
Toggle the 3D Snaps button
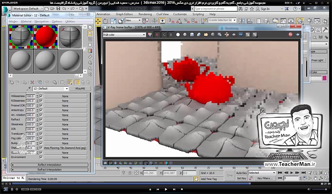[x=171, y=21]
